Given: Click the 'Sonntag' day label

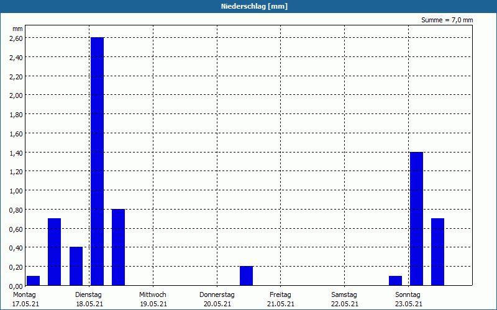Looking at the screenshot, I should coord(408,294).
